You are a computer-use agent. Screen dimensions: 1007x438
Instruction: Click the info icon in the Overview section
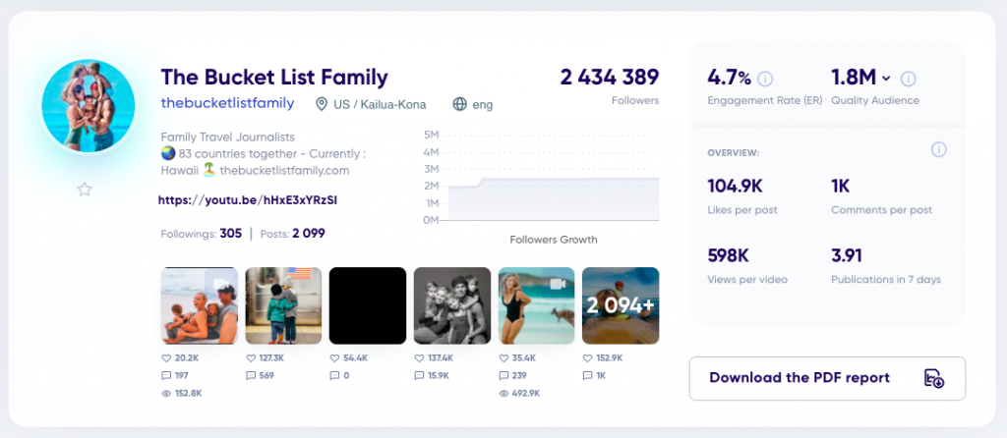938,150
